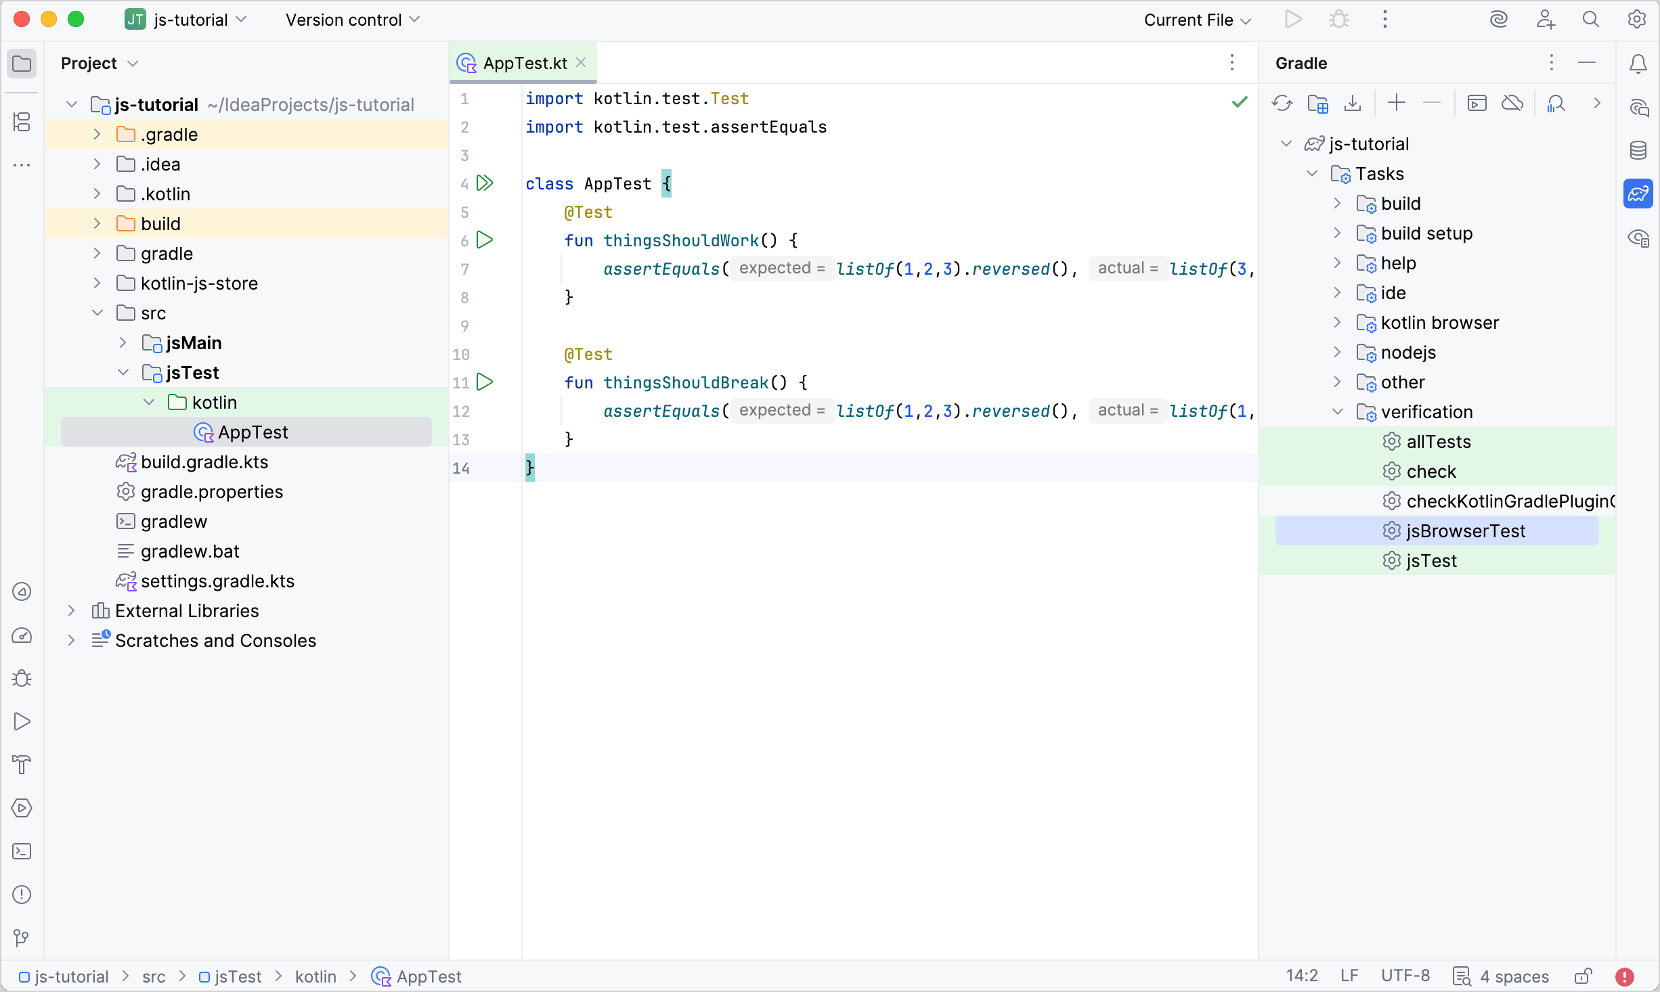Open the Database tool window
Image resolution: width=1660 pixels, height=992 pixels.
coord(1639,150)
